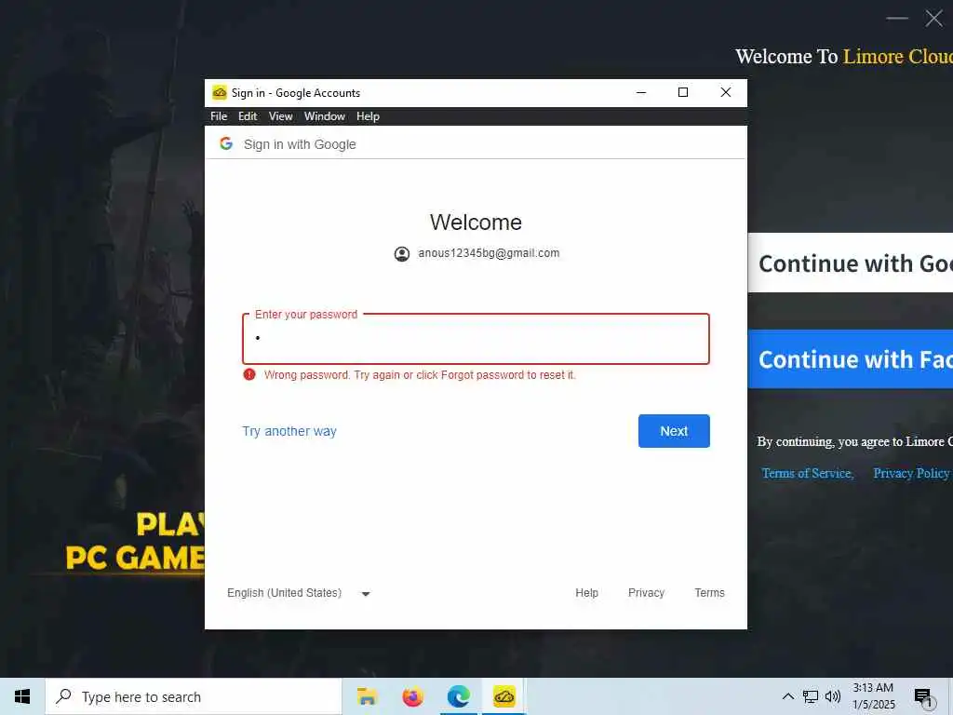This screenshot has width=953, height=715.
Task: Open the Edit menu
Action: coord(248,116)
